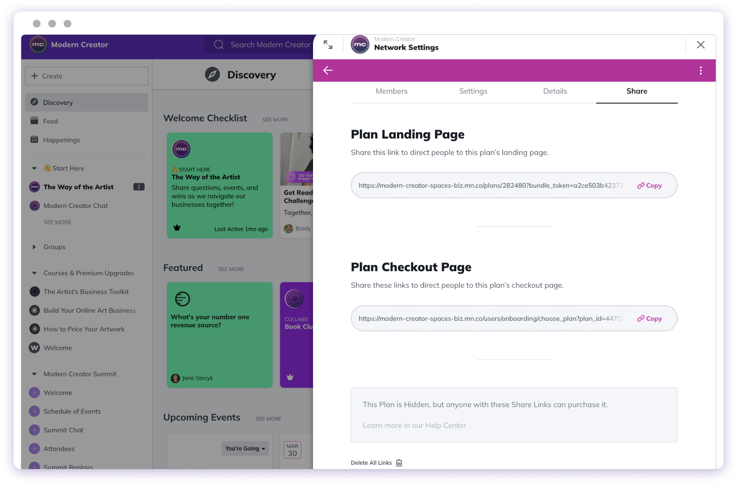This screenshot has height=485, width=737.
Task: Click the Discovery header compass icon
Action: tap(212, 74)
